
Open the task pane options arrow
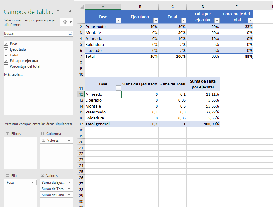(58, 11)
